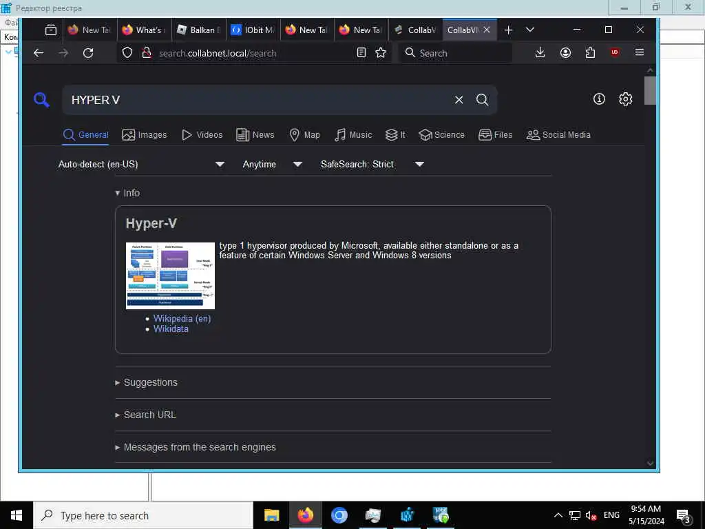Click the taskbar search box

point(143,515)
